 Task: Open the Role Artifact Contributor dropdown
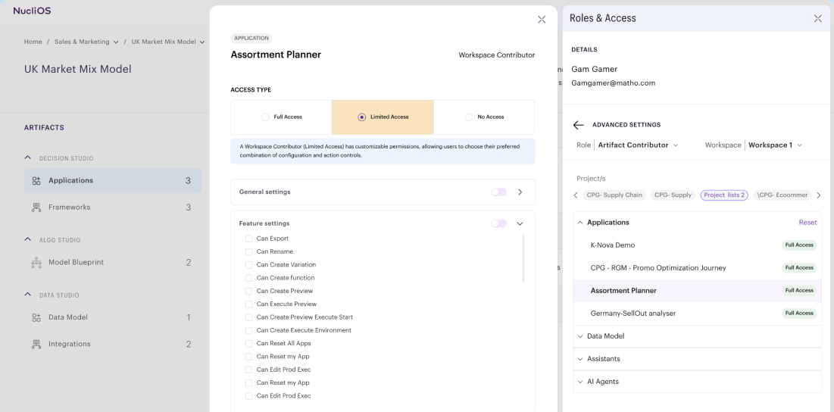tap(638, 145)
